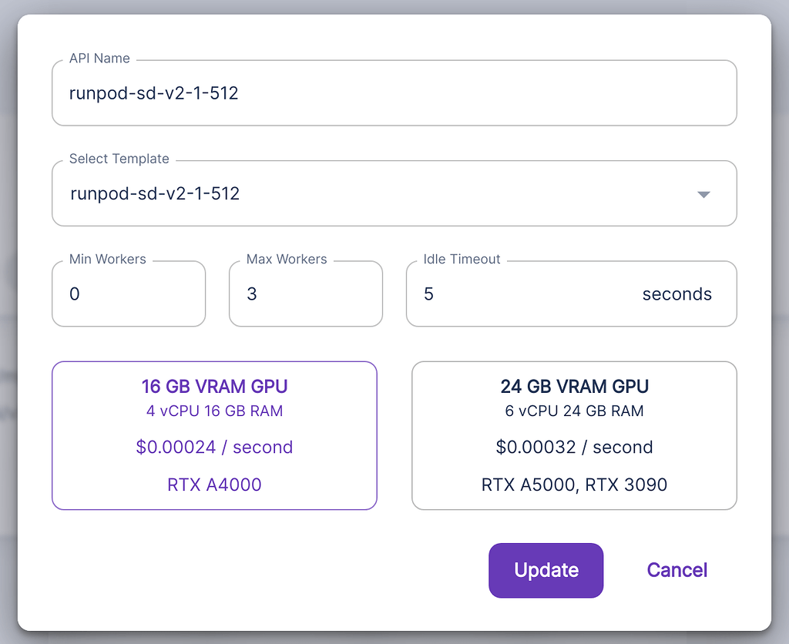
Task: Click the Update button
Action: point(546,570)
